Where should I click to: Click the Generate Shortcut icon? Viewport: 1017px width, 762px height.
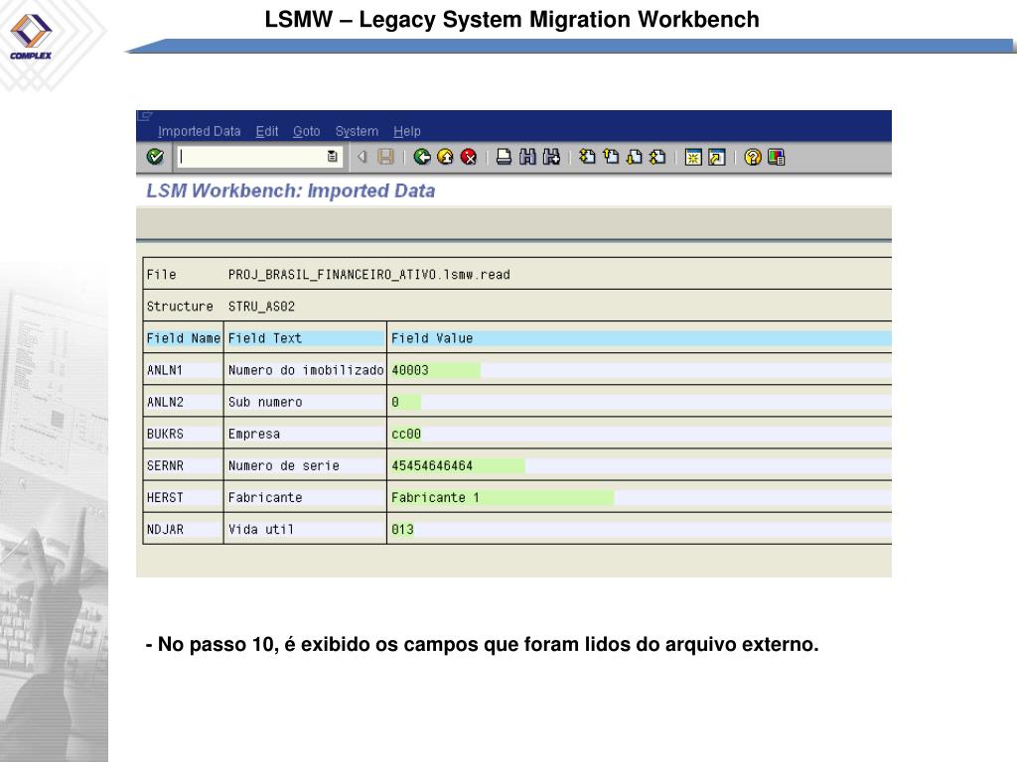tap(717, 157)
